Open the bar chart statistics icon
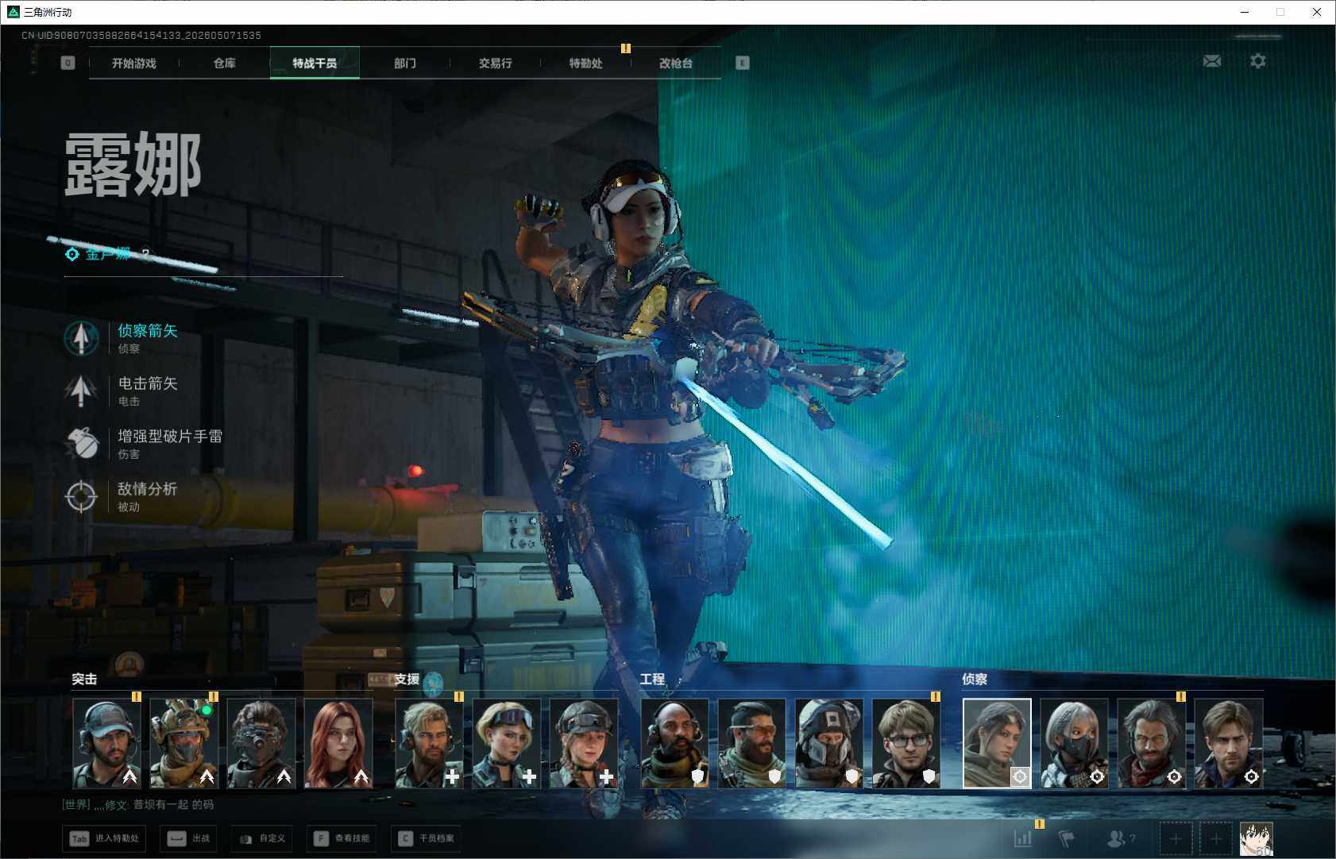Viewport: 1336px width, 859px height. [1023, 838]
